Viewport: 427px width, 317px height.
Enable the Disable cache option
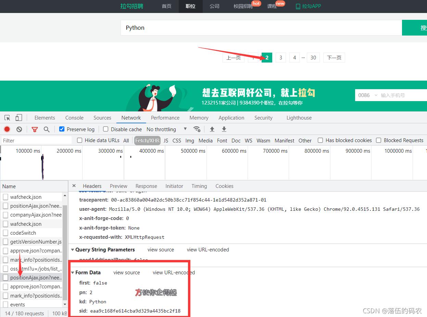pos(105,129)
